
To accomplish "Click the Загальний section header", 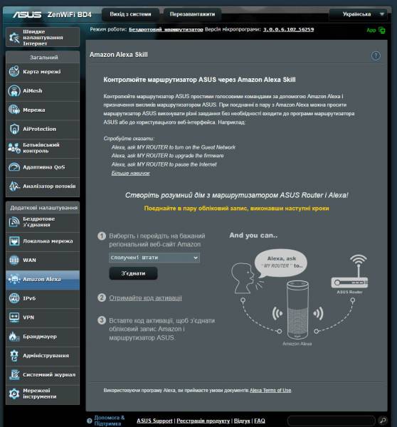I will point(43,57).
